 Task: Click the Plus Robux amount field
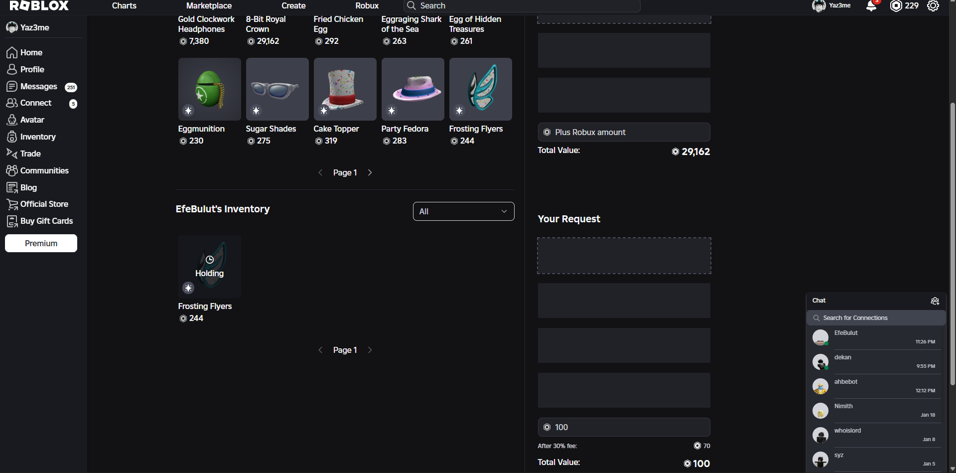tap(624, 132)
